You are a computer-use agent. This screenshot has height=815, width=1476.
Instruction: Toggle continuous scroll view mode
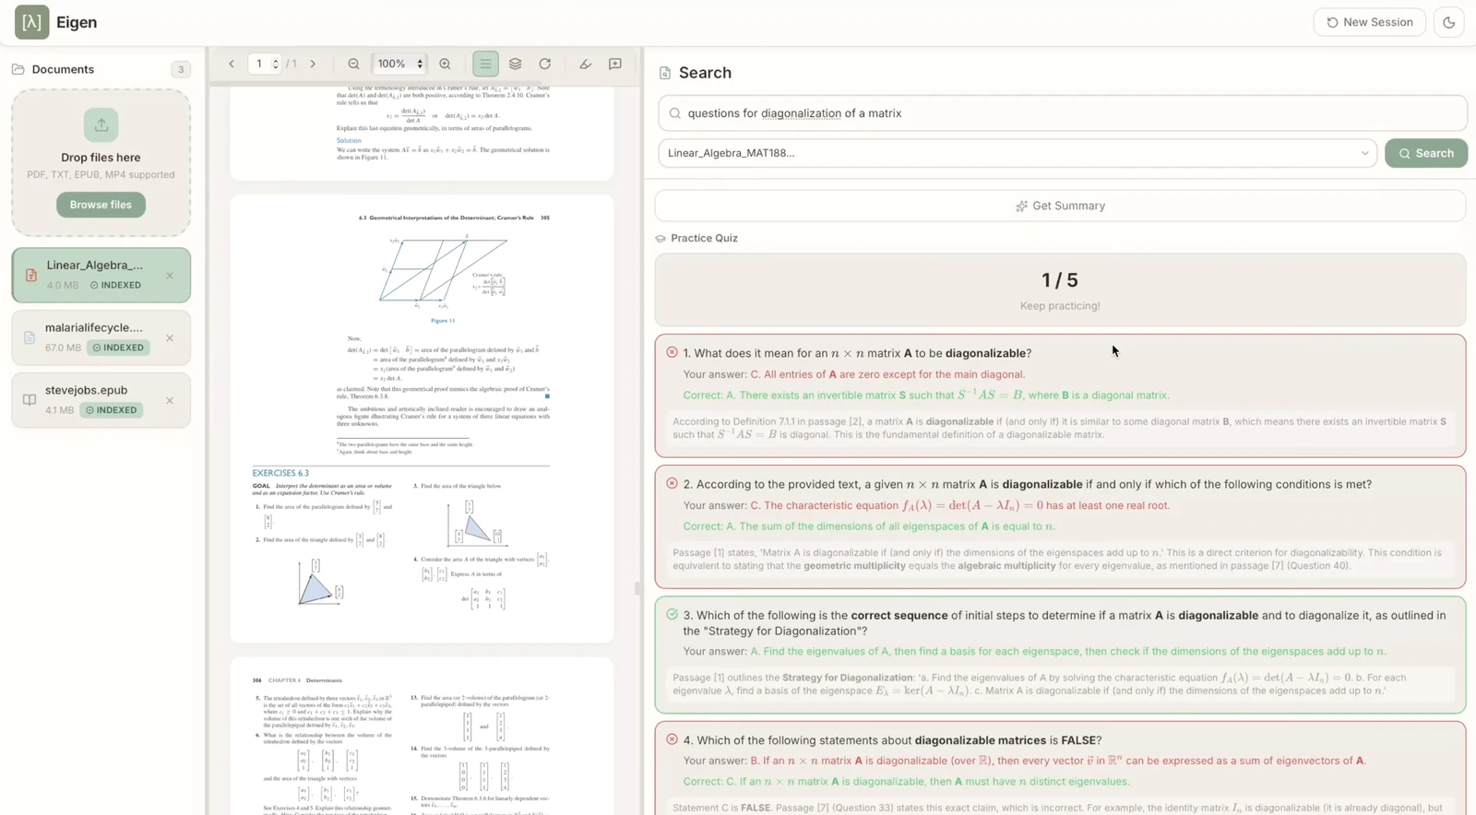click(x=485, y=64)
